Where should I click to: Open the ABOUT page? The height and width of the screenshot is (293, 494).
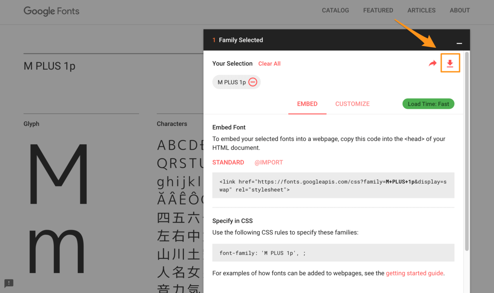click(460, 10)
